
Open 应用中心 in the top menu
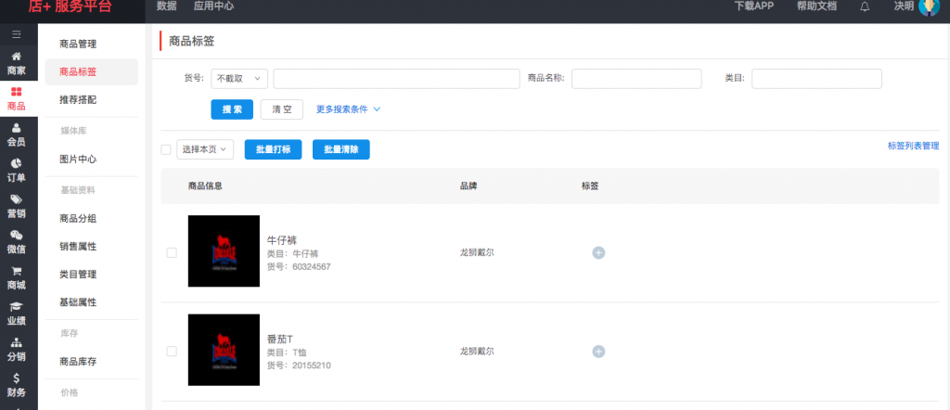click(x=213, y=6)
